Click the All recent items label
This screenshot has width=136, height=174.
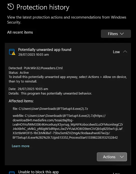point(20,32)
